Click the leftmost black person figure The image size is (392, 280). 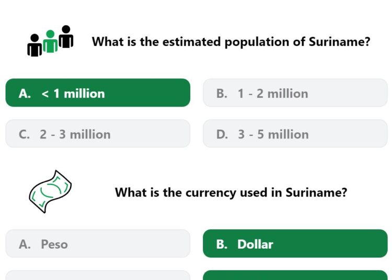(34, 45)
